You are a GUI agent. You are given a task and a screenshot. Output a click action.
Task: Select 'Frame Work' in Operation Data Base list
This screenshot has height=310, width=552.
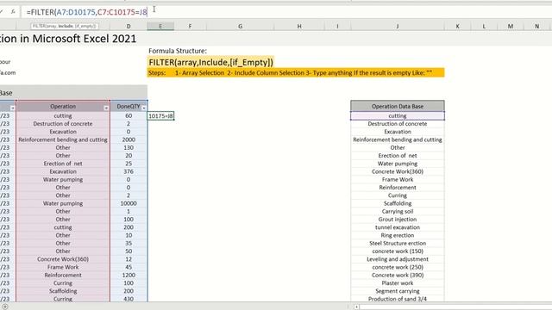coord(398,179)
